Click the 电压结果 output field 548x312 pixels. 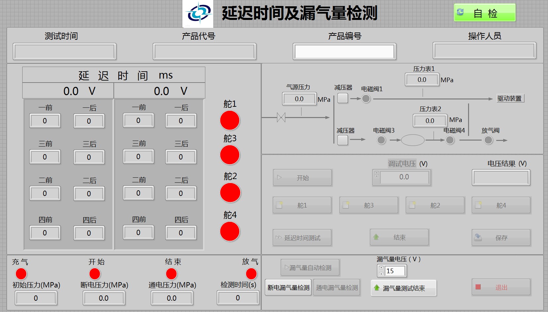click(501, 178)
